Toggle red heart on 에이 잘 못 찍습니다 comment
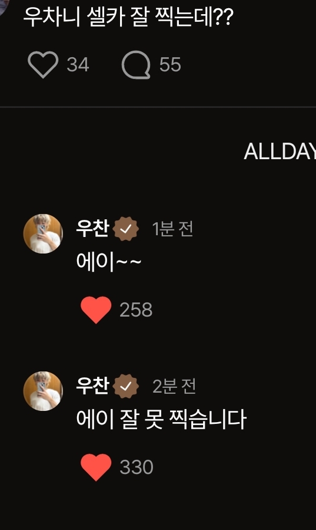Screen dimensions: 316x530 [96, 467]
